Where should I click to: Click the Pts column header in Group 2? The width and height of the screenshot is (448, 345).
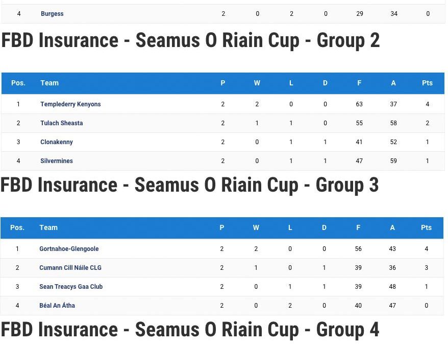click(428, 83)
